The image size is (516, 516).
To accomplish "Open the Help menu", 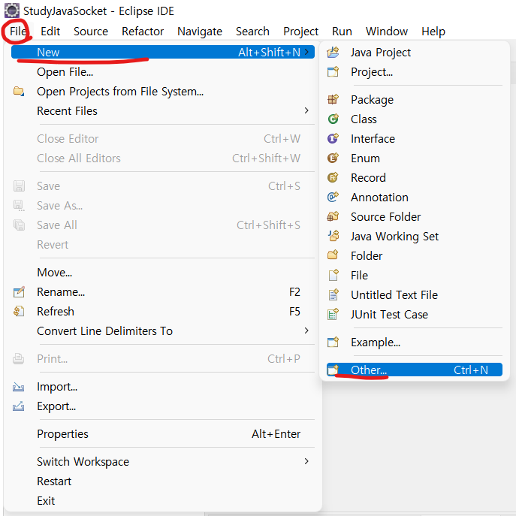I will click(x=433, y=32).
